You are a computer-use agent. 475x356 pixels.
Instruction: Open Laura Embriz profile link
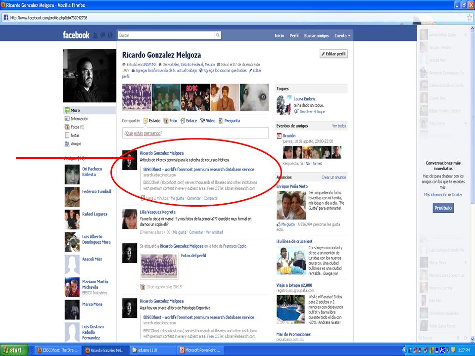click(304, 99)
